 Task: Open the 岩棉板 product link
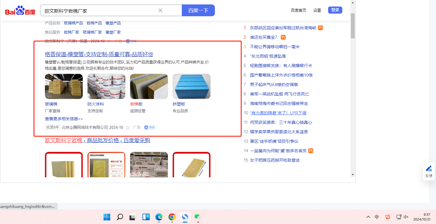136,104
